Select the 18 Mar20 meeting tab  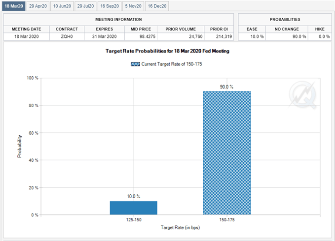[14, 6]
